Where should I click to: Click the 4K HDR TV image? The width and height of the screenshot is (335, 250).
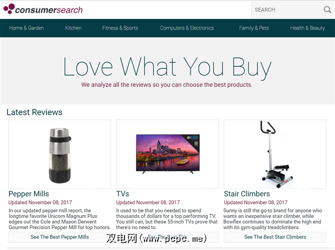click(x=167, y=154)
